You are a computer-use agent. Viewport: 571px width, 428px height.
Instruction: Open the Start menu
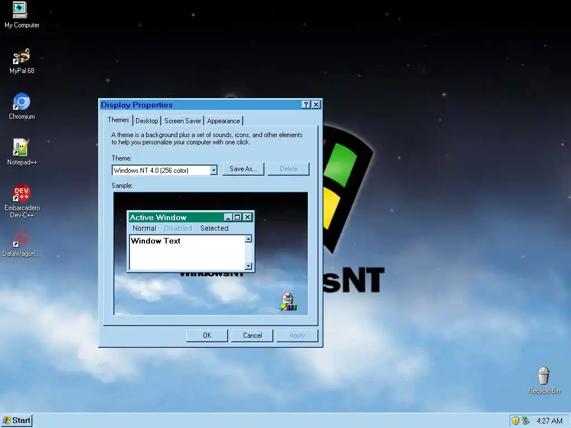tap(17, 421)
